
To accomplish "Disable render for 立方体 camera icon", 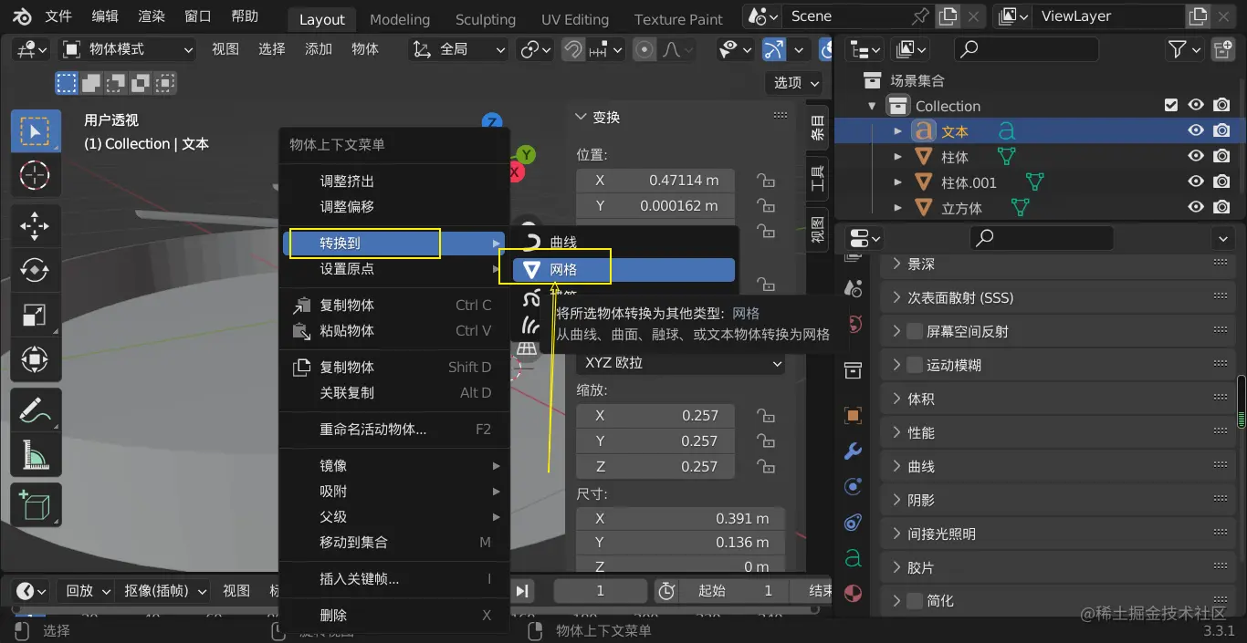I will pos(1221,208).
